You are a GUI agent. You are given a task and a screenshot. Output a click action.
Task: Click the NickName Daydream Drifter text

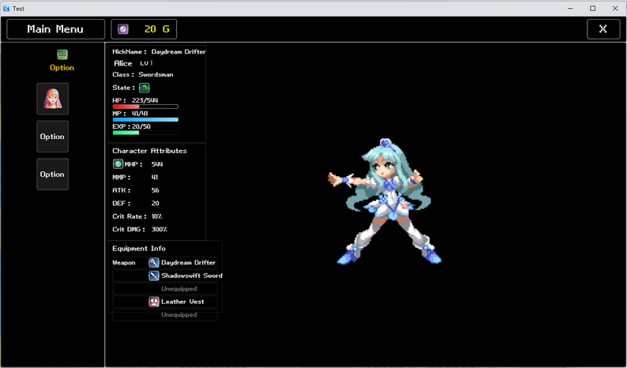[x=160, y=51]
